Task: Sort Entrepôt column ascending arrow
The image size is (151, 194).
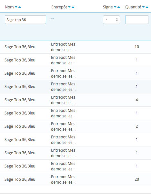Action: pos(73,7)
